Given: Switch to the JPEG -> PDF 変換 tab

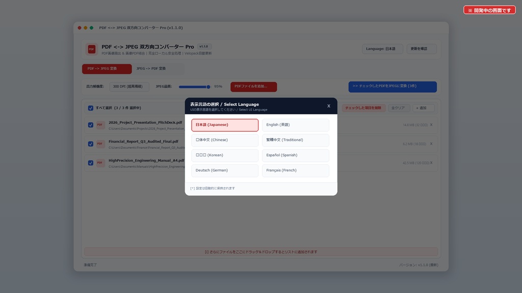Looking at the screenshot, I should [151, 69].
